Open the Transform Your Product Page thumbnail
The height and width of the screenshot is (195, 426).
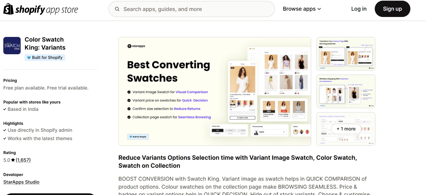346,54
